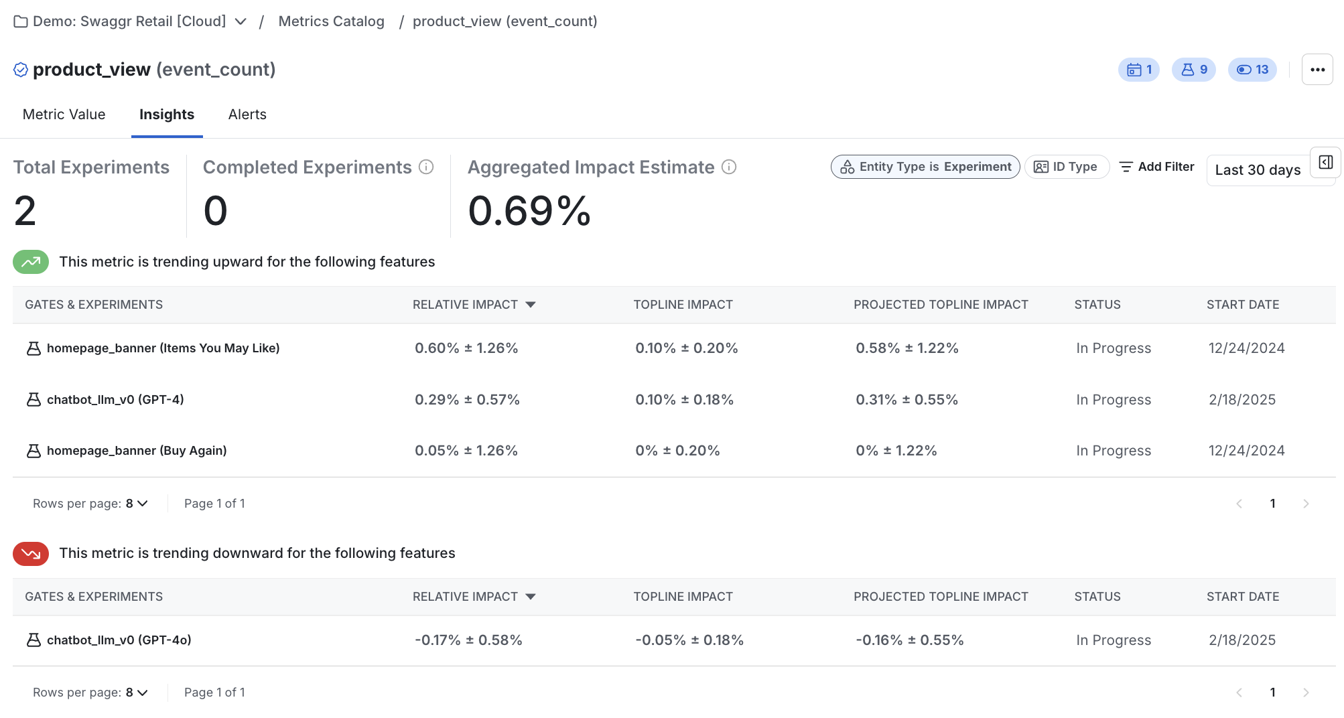Click the info icon beside Completed Experiments
Viewport: 1344px width, 718px height.
427,167
